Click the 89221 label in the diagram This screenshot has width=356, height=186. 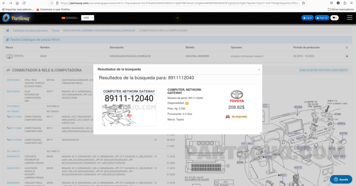[x=283, y=175]
